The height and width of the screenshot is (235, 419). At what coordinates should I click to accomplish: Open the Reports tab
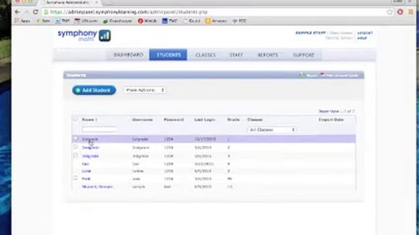coord(268,55)
